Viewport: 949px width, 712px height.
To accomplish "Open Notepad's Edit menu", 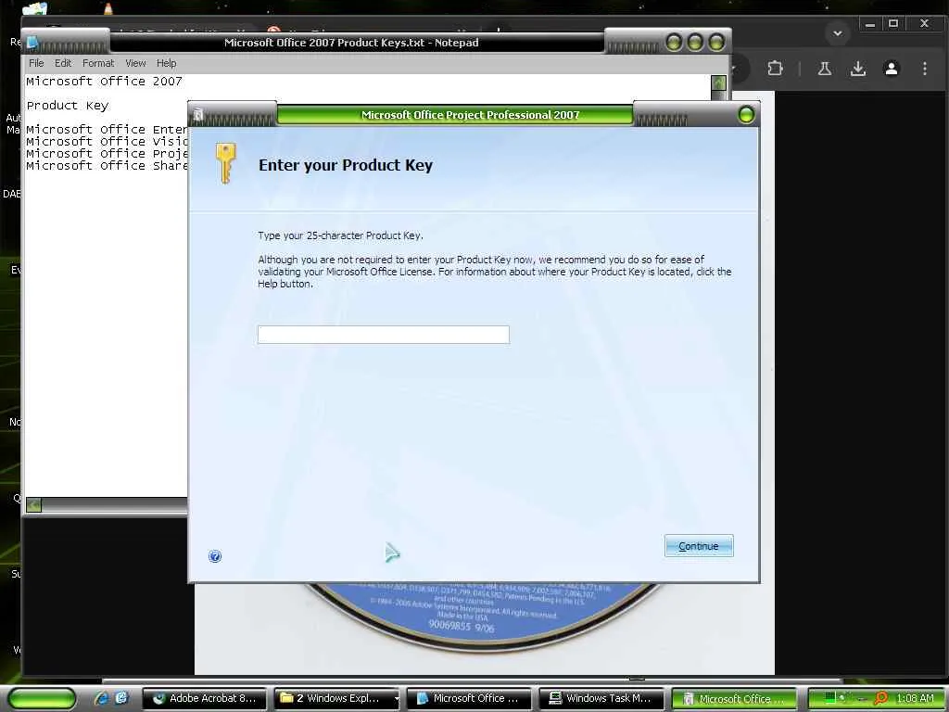I will tap(63, 63).
